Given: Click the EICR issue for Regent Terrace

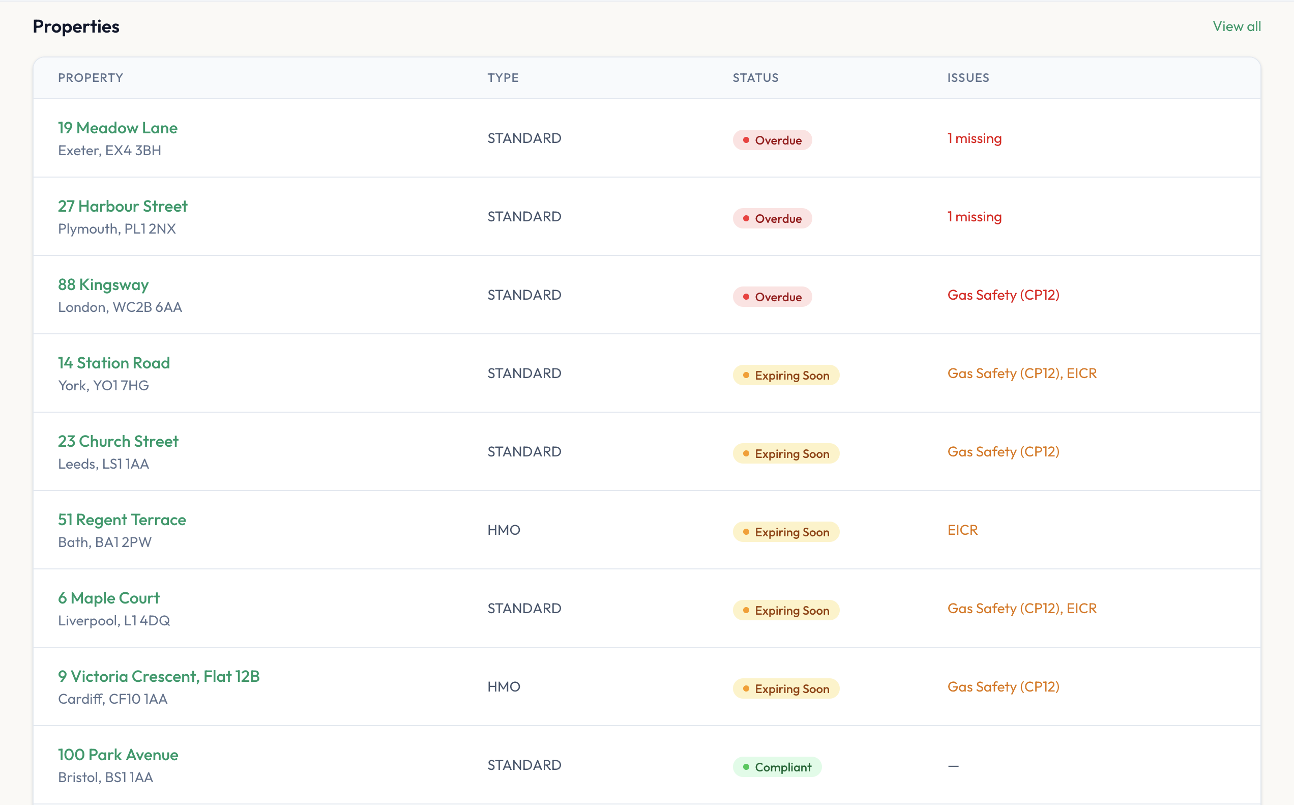Looking at the screenshot, I should [962, 530].
